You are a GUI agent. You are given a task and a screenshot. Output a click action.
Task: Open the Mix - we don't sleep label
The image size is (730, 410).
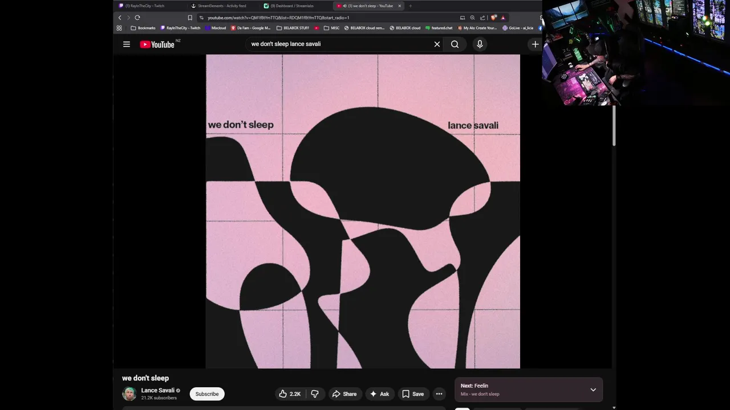[x=480, y=394]
